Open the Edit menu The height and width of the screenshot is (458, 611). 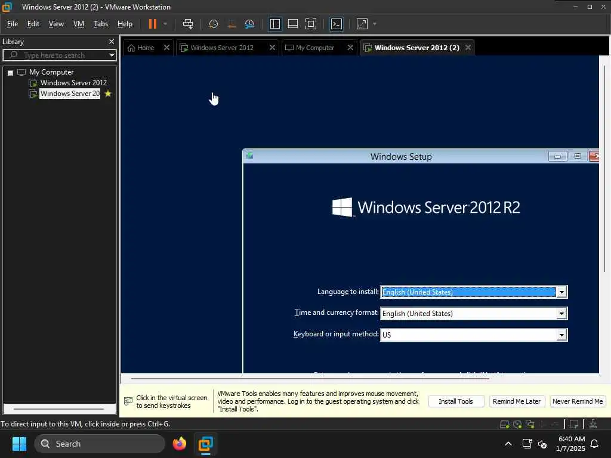coord(33,24)
